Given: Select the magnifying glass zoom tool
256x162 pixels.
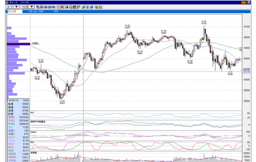Looking at the screenshot, I should point(71,7).
